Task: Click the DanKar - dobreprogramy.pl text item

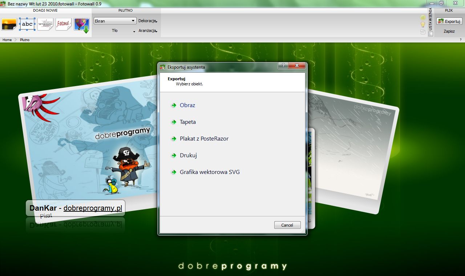Action: [x=76, y=208]
